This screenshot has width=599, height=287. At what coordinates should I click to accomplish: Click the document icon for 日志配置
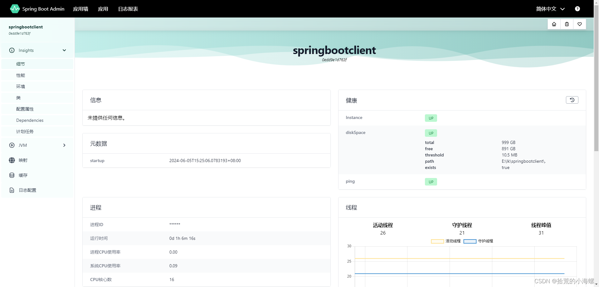(x=12, y=190)
